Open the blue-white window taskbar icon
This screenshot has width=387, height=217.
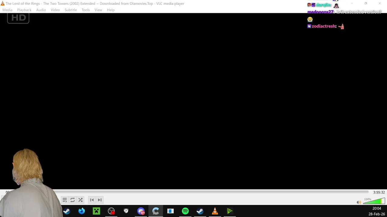pos(171,211)
